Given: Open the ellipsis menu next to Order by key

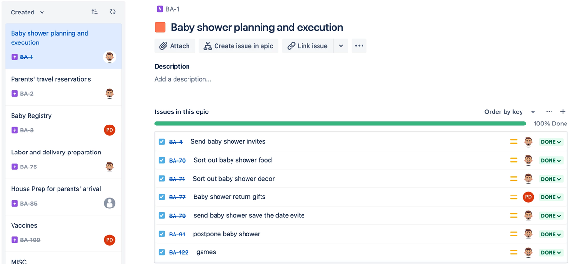Looking at the screenshot, I should pyautogui.click(x=549, y=111).
